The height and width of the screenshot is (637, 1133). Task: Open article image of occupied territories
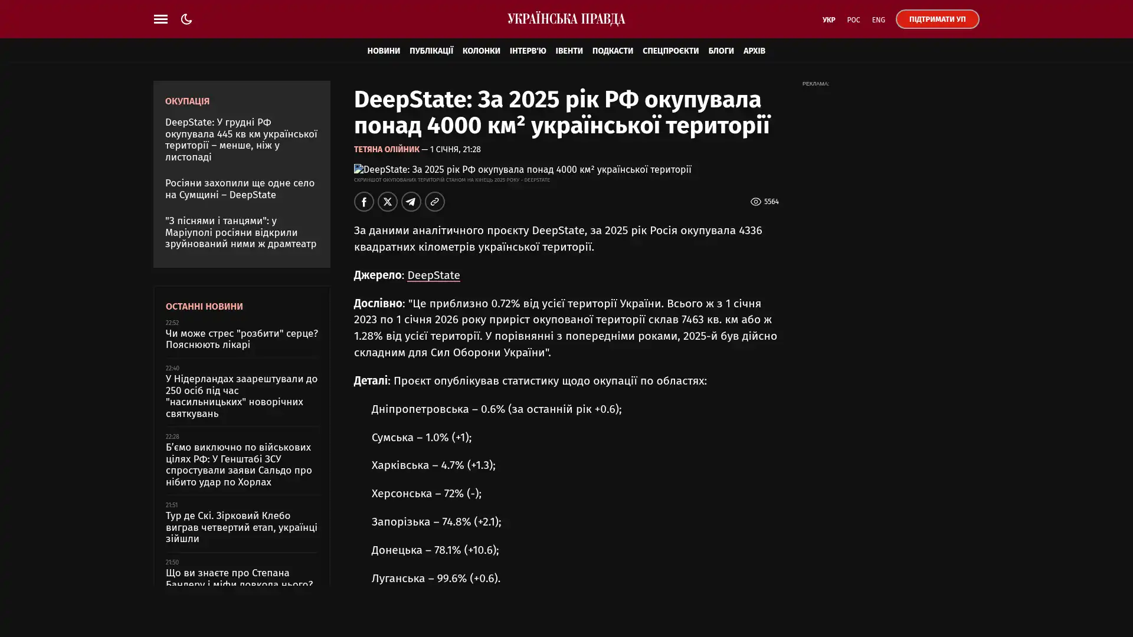point(522,170)
